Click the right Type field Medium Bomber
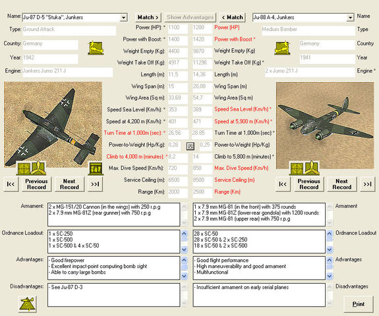The width and height of the screenshot is (379, 316). 308,30
